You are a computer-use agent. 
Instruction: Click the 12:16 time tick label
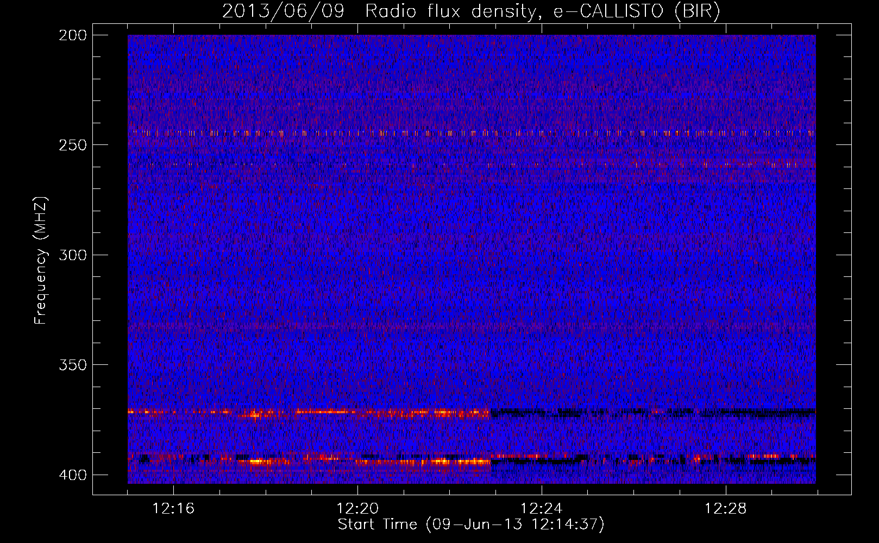pos(173,509)
